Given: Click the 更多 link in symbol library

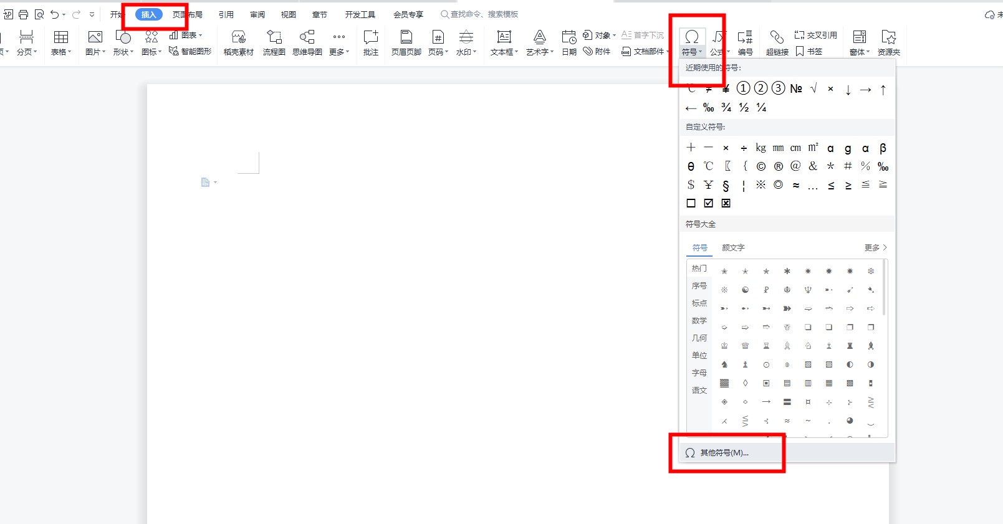Looking at the screenshot, I should coord(875,247).
